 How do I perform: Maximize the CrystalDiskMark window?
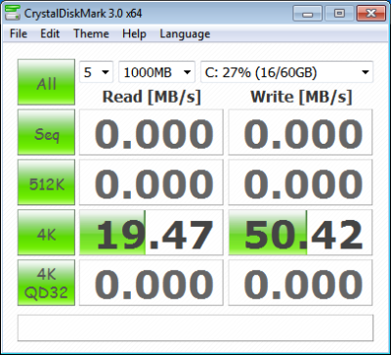pyautogui.click(x=339, y=14)
